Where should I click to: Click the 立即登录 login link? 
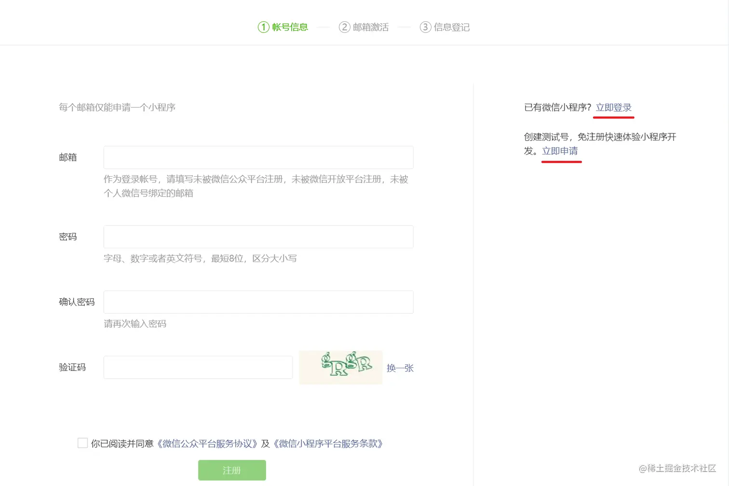613,108
